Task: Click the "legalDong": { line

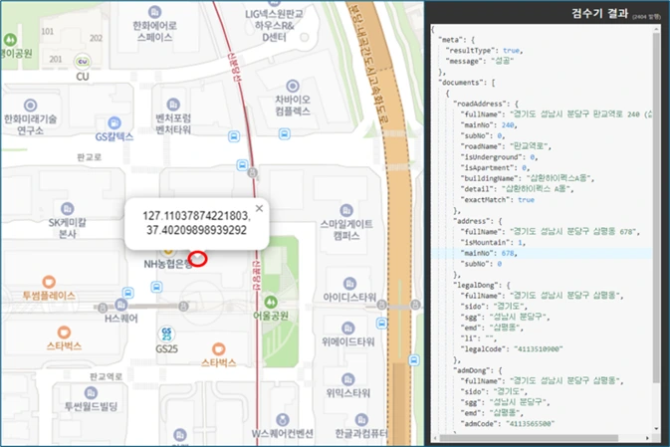Action: 483,285
